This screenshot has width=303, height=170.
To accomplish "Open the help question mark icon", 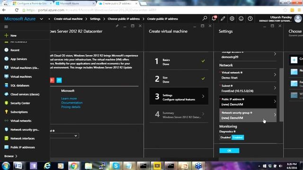I will [x=250, y=18].
